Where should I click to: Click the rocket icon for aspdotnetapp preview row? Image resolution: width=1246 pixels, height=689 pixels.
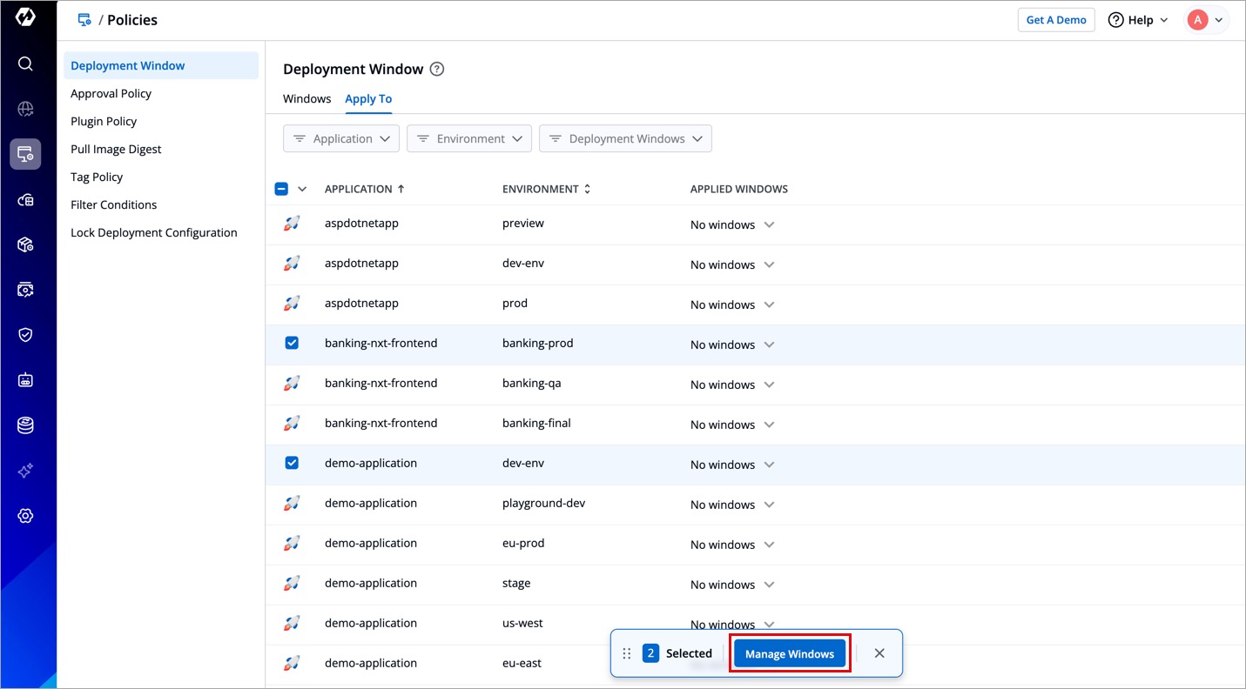coord(292,224)
